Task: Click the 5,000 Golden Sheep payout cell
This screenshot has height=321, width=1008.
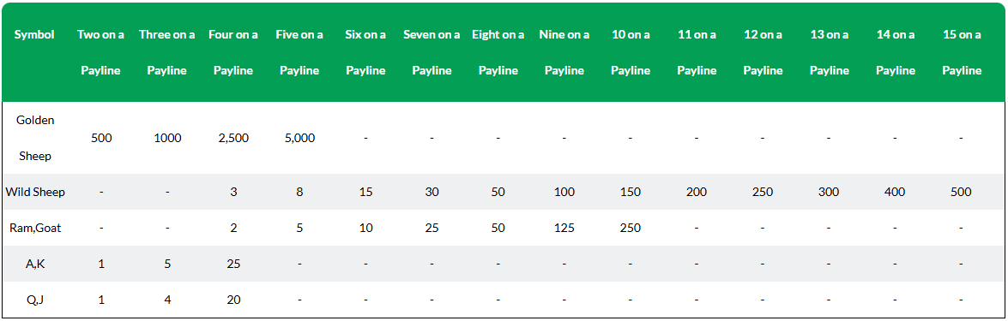Action: pyautogui.click(x=299, y=138)
